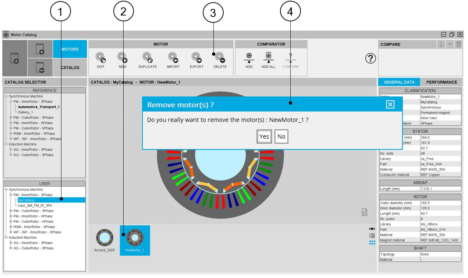This screenshot has height=278, width=468.
Task: Select the Catalog tab
Action: click(x=70, y=68)
